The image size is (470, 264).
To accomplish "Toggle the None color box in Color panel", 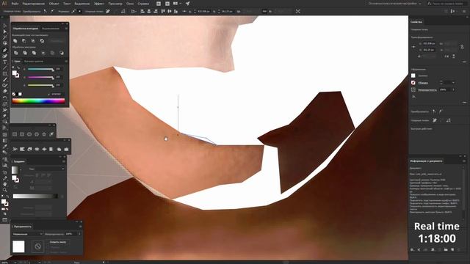I will point(14,94).
